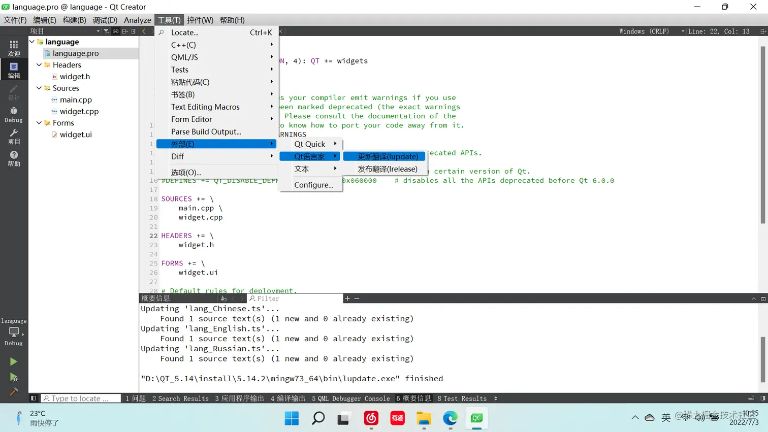Screen dimensions: 768x432
Task: Collapse the Headers folder
Action: tap(39, 65)
